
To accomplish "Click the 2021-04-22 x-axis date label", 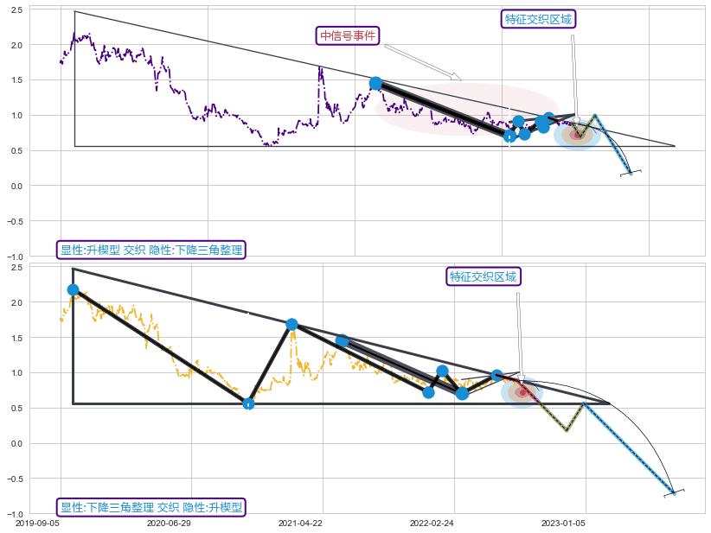I will (300, 523).
